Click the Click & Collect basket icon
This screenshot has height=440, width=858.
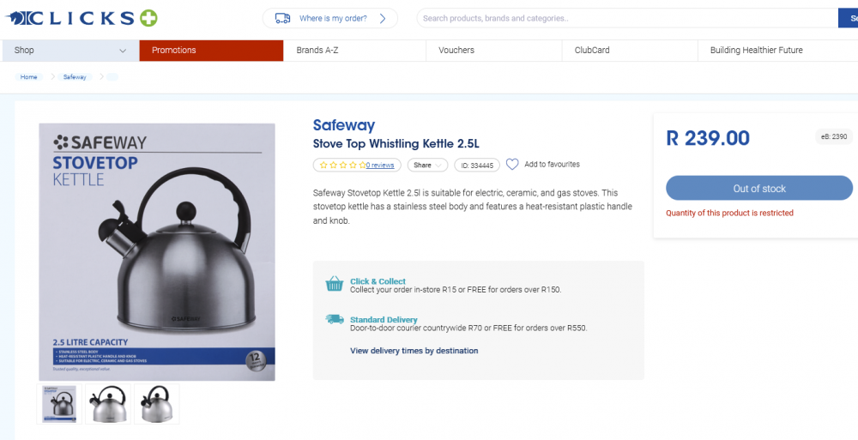335,284
